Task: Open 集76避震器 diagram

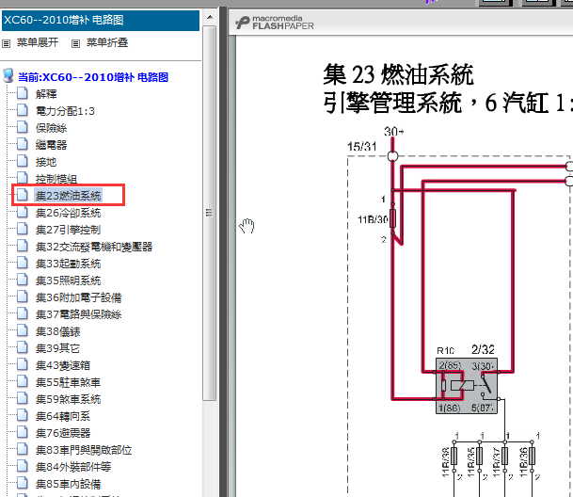Action: [63, 433]
